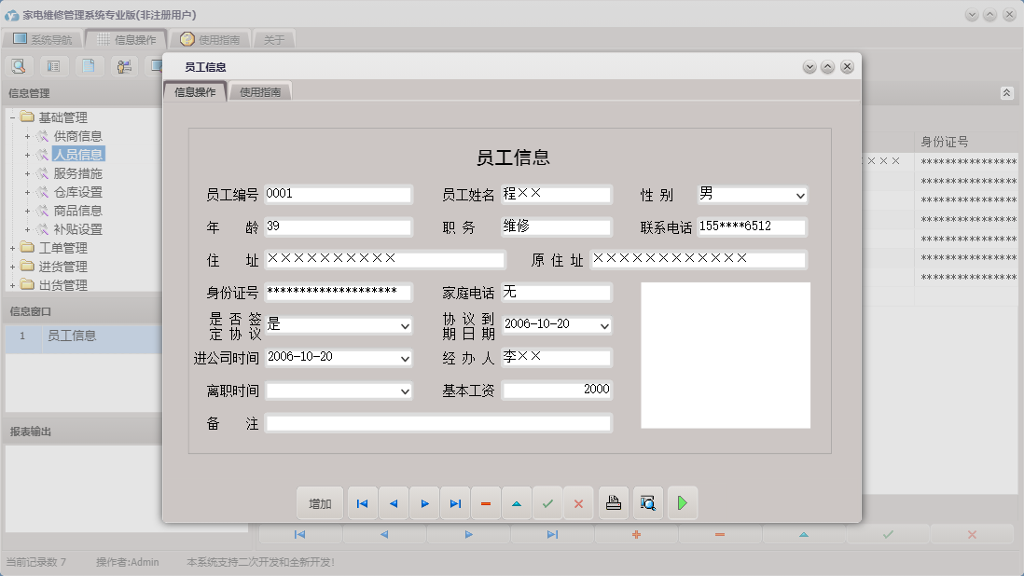Select the search/magnifier tool in the toolbar
The image size is (1024, 576).
click(x=19, y=65)
